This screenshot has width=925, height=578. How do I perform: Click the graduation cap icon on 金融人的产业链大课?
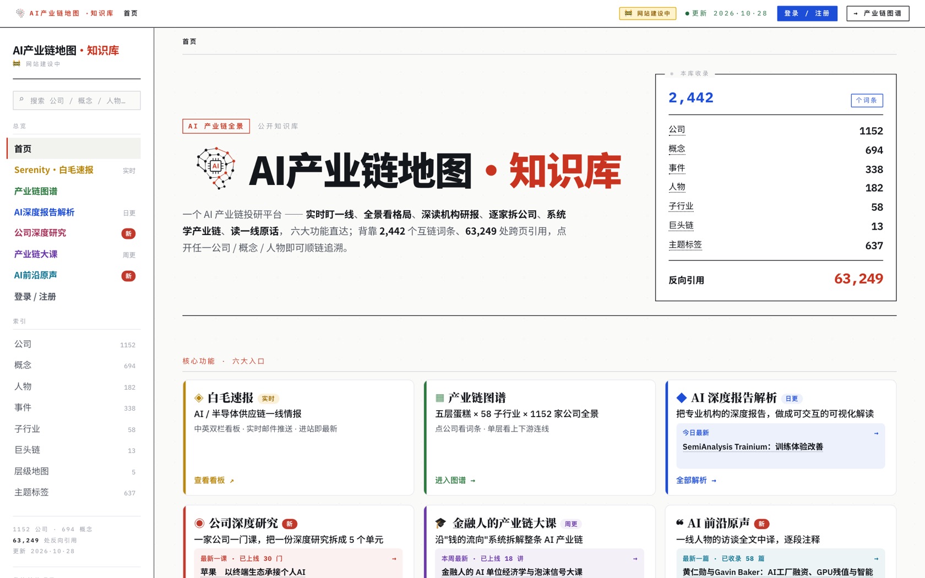click(x=440, y=523)
